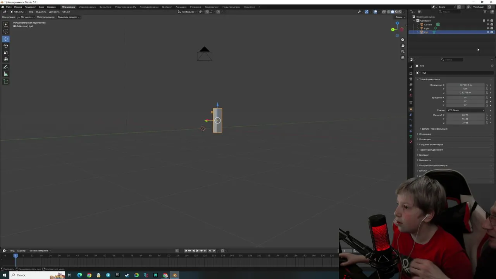Click the zoom magnifier in viewport

pos(403,40)
